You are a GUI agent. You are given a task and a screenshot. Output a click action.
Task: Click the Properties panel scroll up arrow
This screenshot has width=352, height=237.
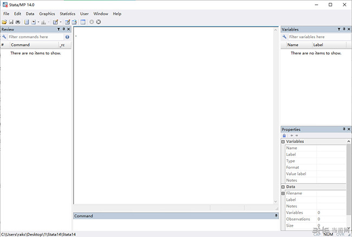coord(349,141)
